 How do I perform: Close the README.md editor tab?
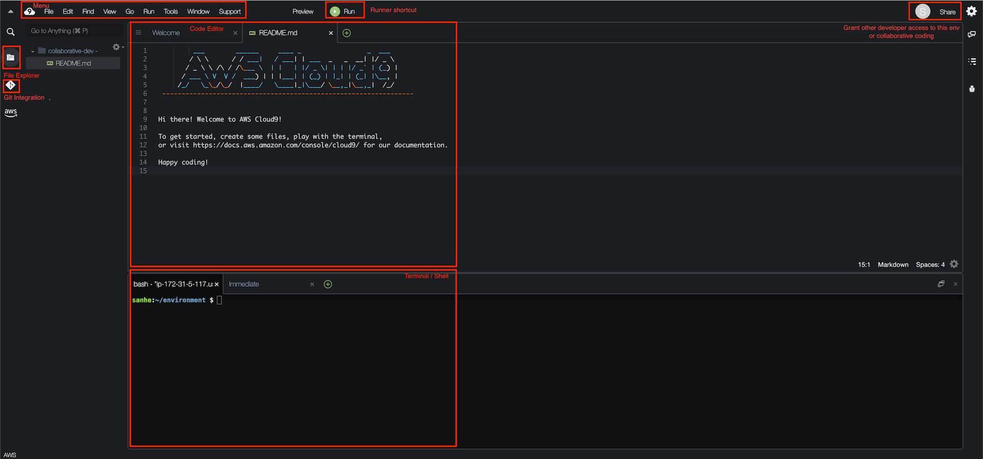(x=331, y=33)
